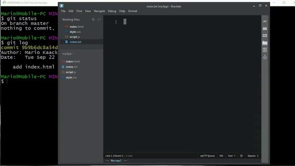Open the Emmet menu
The width and height of the screenshot is (295, 166).
pyautogui.click(x=133, y=11)
